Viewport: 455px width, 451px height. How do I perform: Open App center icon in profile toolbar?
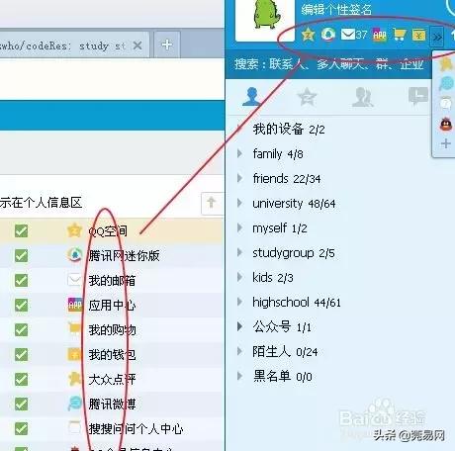pyautogui.click(x=380, y=35)
